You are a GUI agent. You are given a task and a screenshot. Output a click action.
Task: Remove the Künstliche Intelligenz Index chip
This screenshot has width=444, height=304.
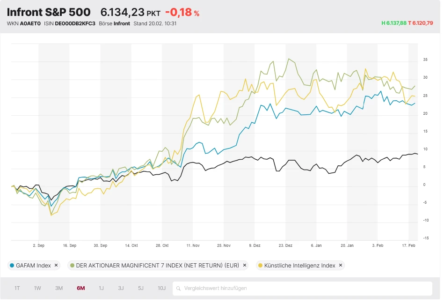click(x=341, y=265)
